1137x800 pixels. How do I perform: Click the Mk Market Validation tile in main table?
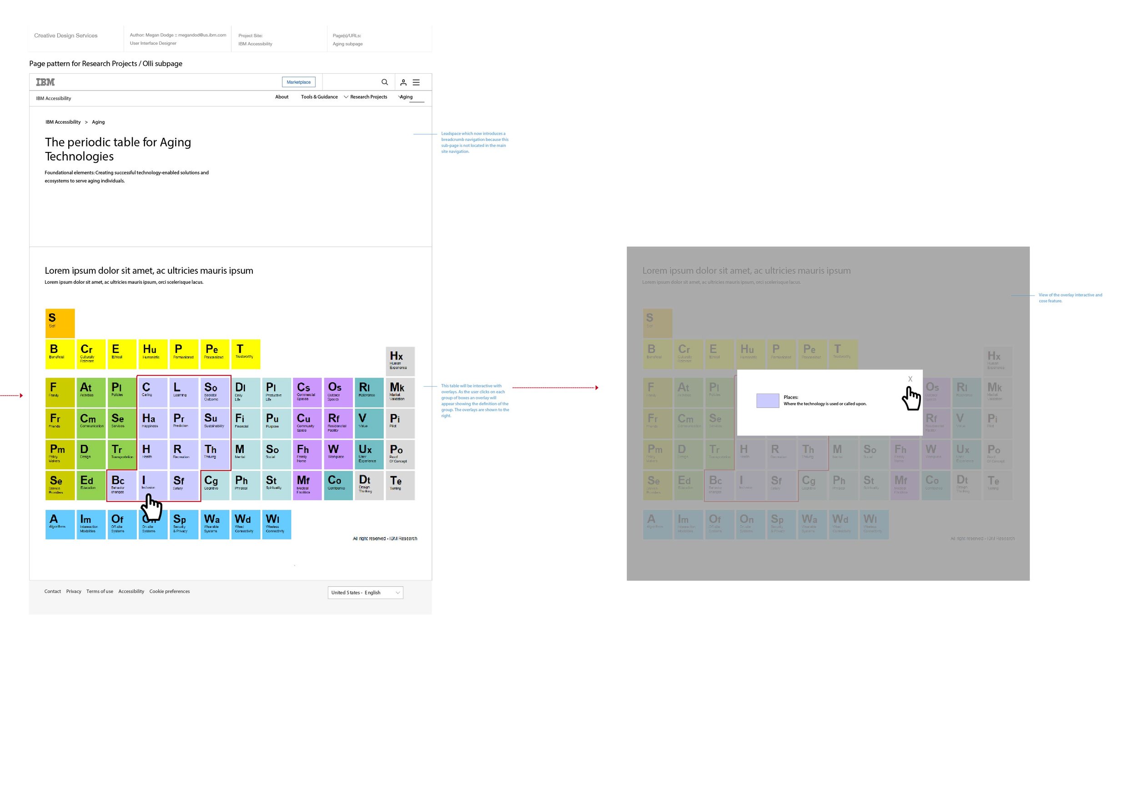tap(400, 393)
